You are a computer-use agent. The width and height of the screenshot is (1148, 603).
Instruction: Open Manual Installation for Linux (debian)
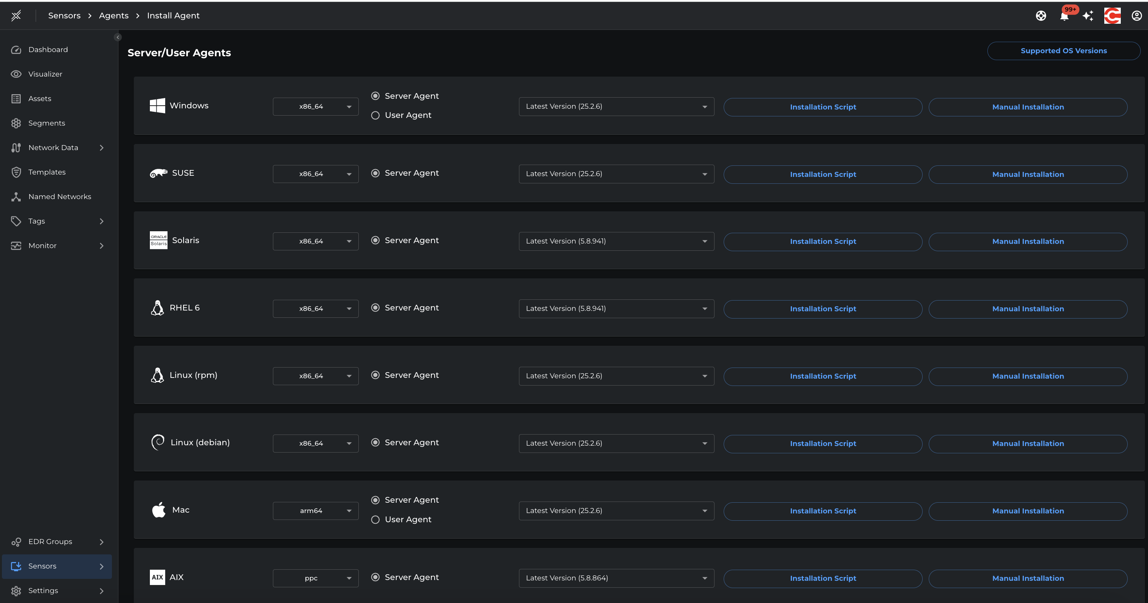coord(1028,443)
